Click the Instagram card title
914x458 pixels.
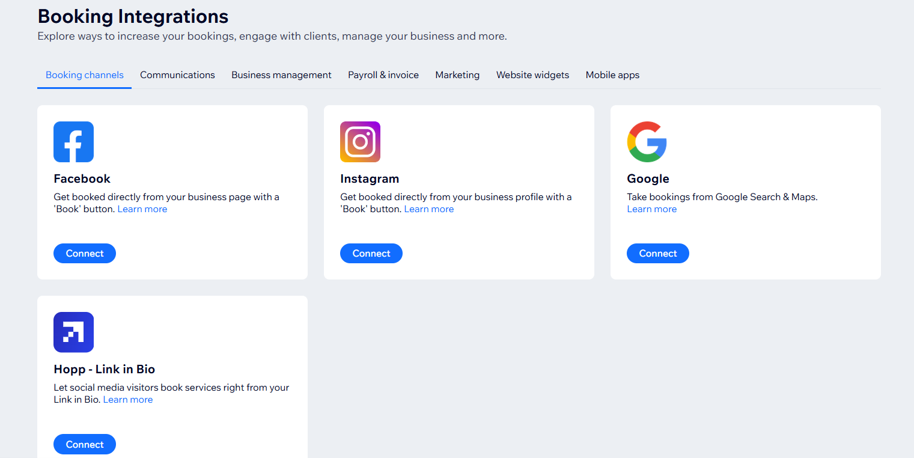coord(370,179)
